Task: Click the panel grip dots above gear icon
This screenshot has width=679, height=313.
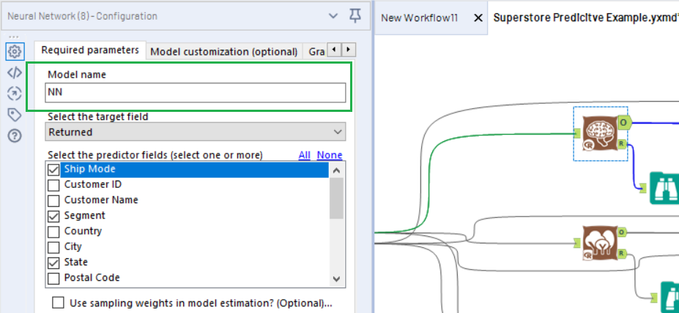Action: (x=15, y=37)
